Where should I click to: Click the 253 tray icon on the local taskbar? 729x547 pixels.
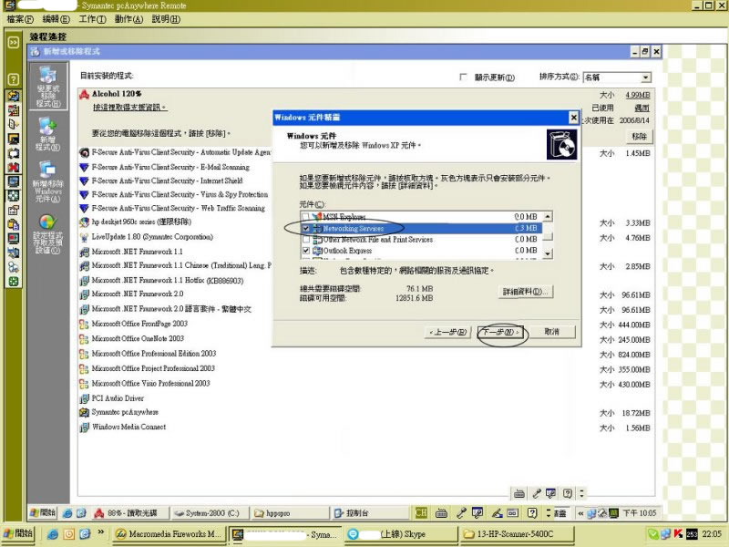coord(692,534)
